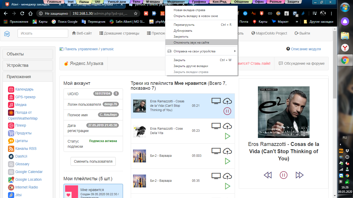Image resolution: width=353 pixels, height=198 pixels.
Task: Go to the browser home page icon
Action: [30, 13]
